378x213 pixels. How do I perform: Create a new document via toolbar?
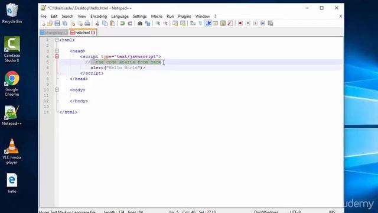coord(43,23)
